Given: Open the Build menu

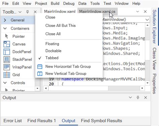Looking at the screenshot, I should click(55, 3).
